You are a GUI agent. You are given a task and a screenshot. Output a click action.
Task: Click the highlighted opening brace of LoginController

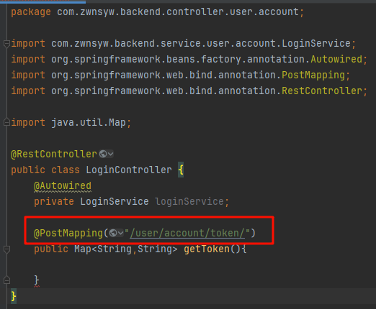click(181, 170)
